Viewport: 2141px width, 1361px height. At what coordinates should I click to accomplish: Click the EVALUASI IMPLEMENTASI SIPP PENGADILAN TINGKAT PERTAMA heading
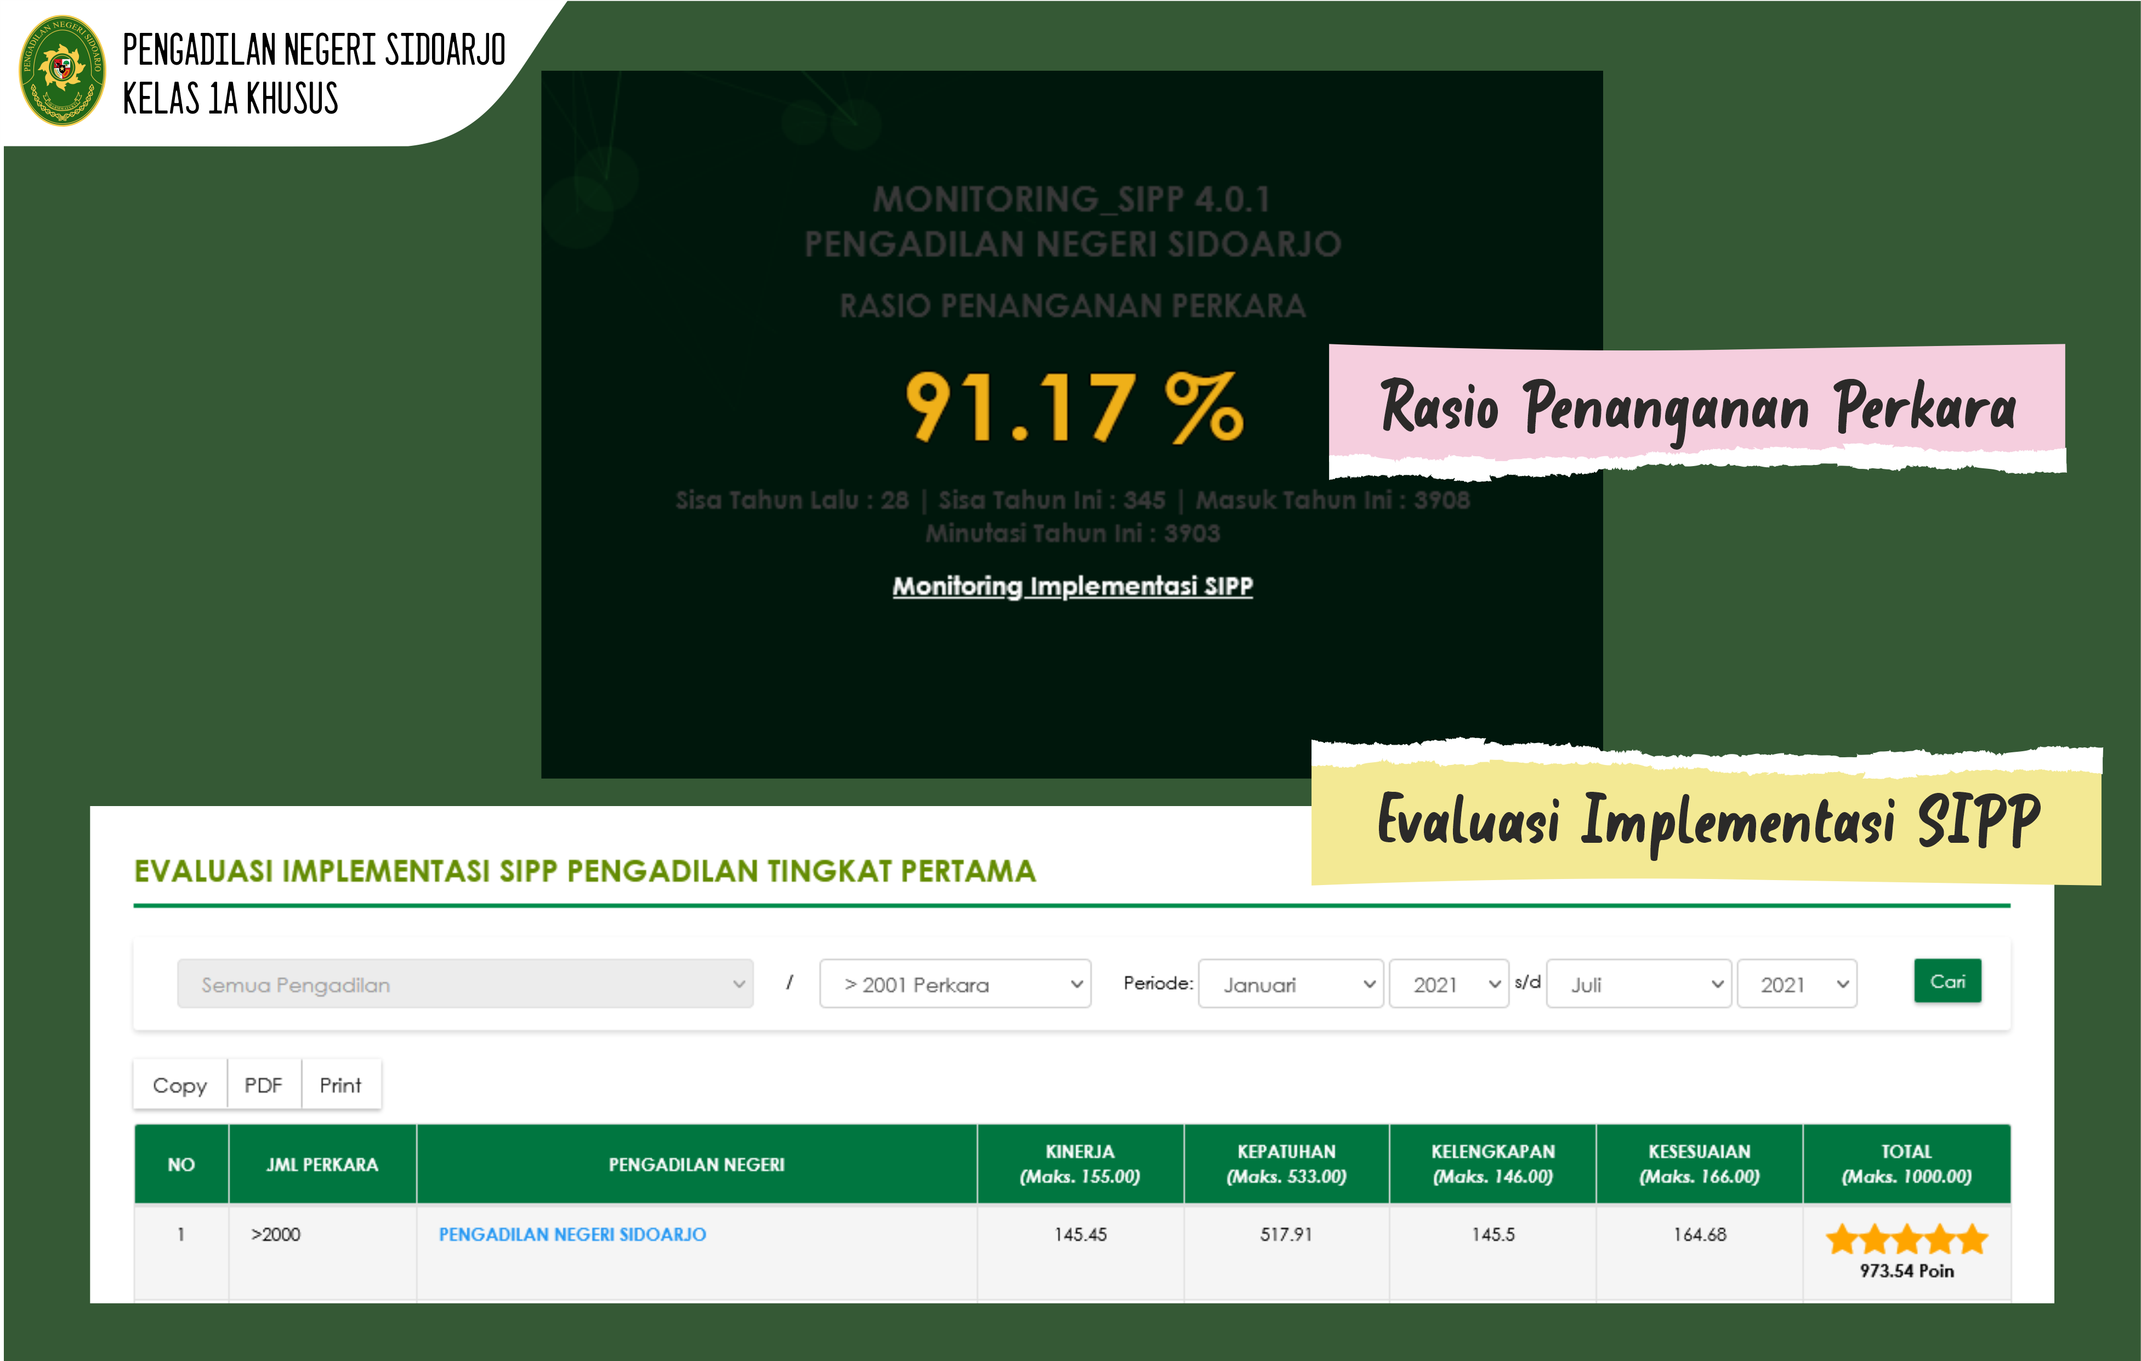[585, 870]
